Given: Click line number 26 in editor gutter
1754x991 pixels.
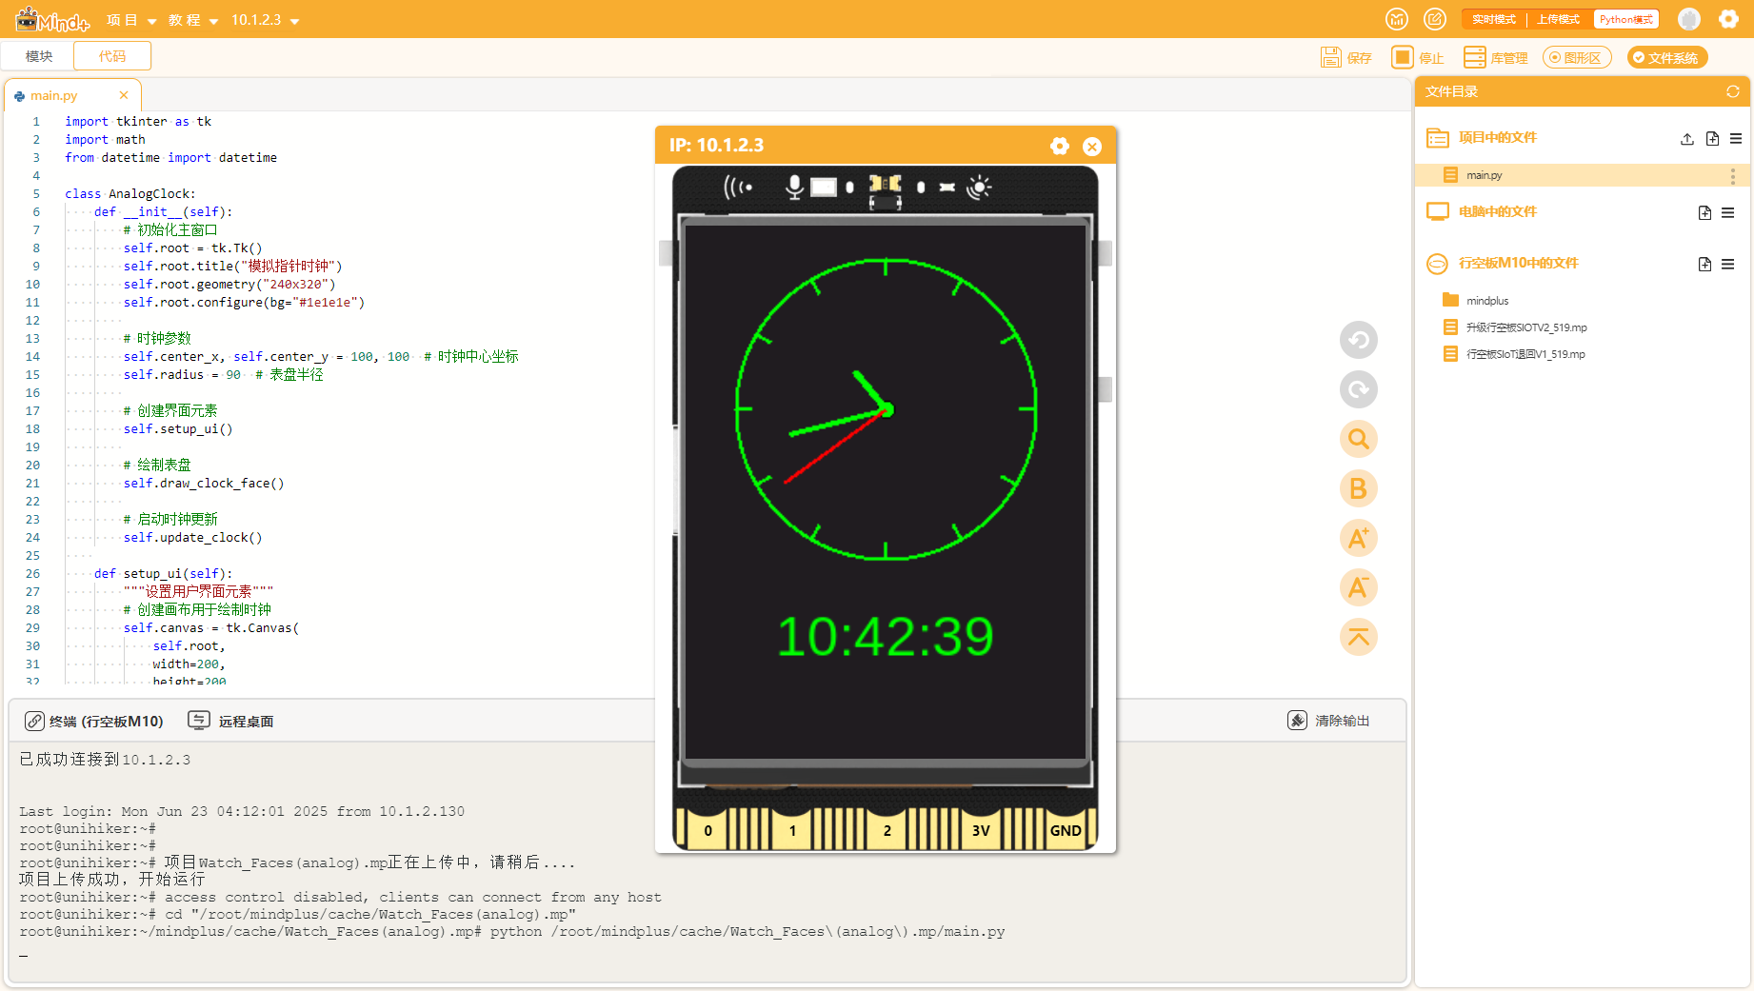Looking at the screenshot, I should coord(32,573).
